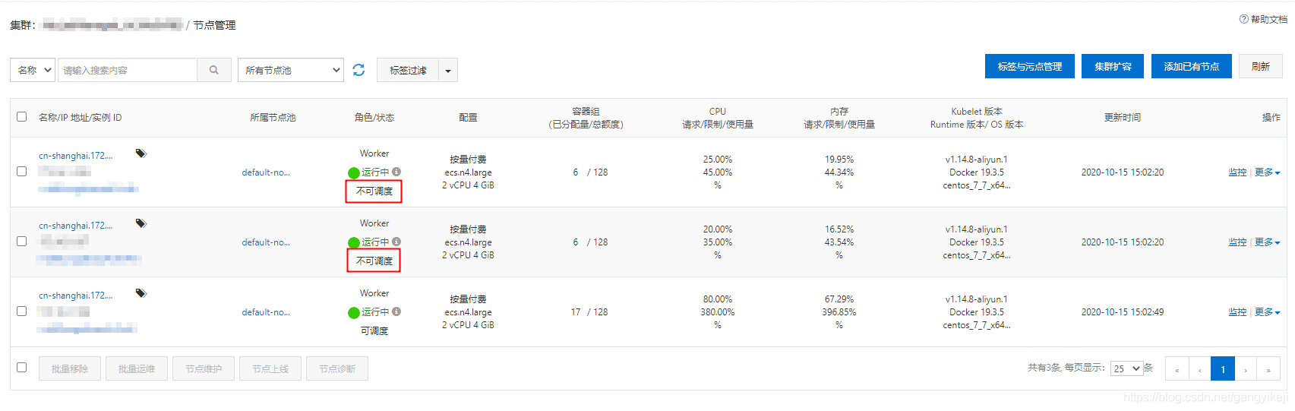The width and height of the screenshot is (1295, 411).
Task: Click the 添加已有节点 button
Action: [1191, 66]
